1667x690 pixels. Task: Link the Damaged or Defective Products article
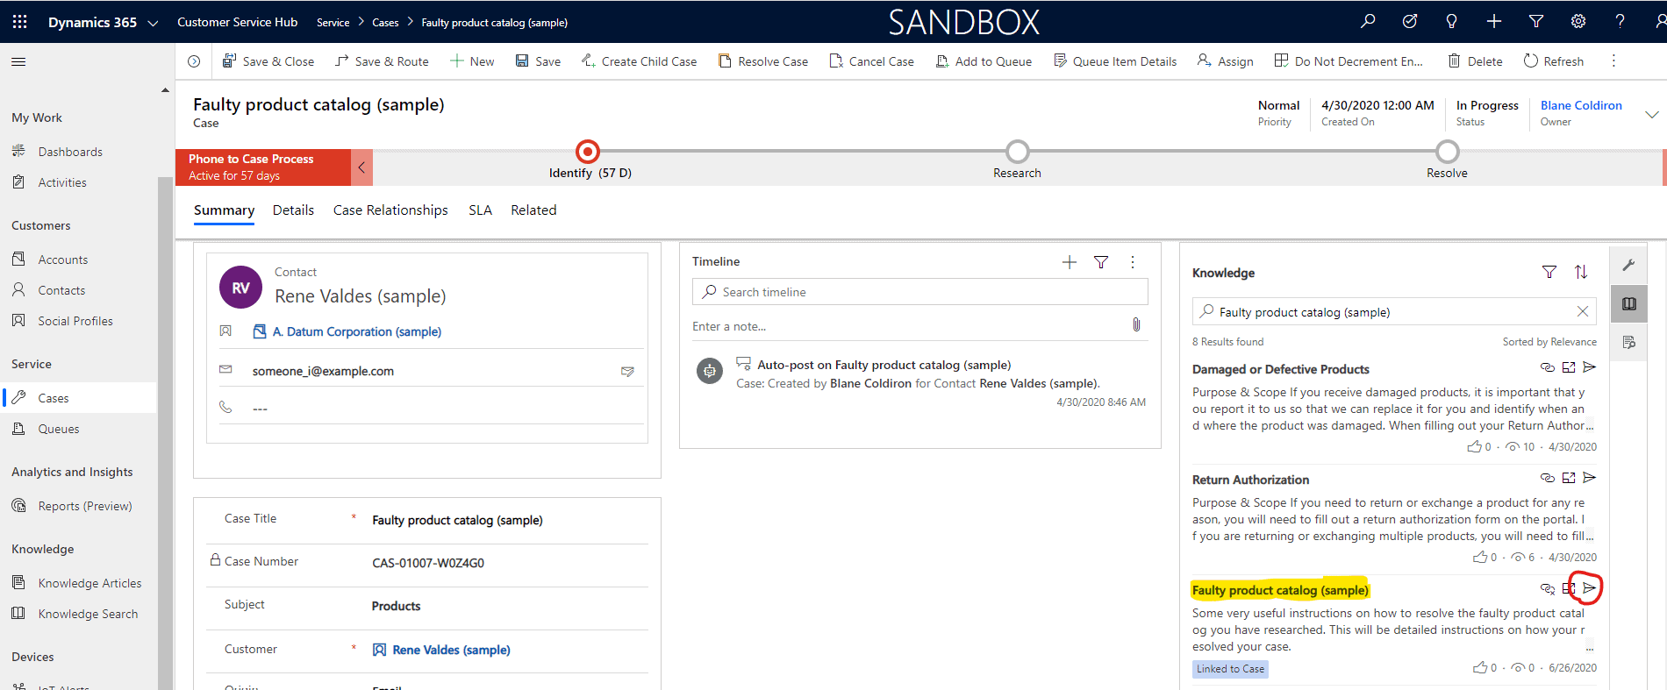tap(1548, 367)
